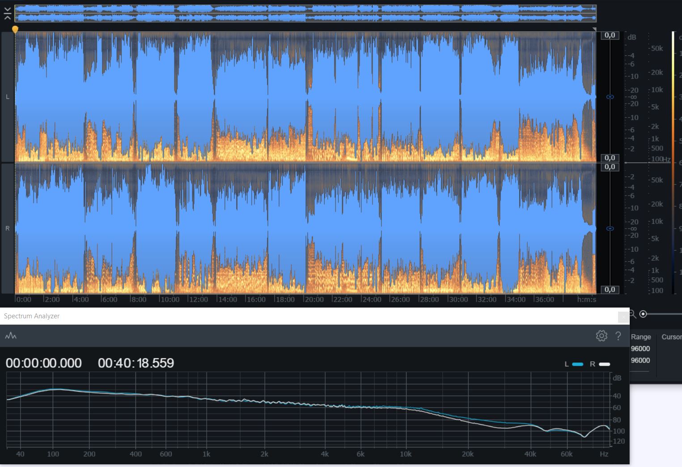This screenshot has width=682, height=467.
Task: Click the 120 dB label on analyzer scale
Action: tap(618, 442)
